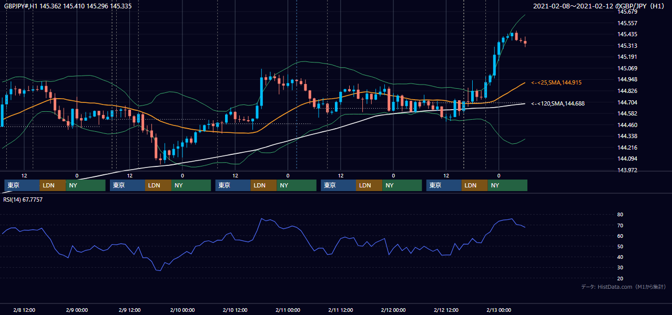Click price axis value 144.704

tap(627, 102)
